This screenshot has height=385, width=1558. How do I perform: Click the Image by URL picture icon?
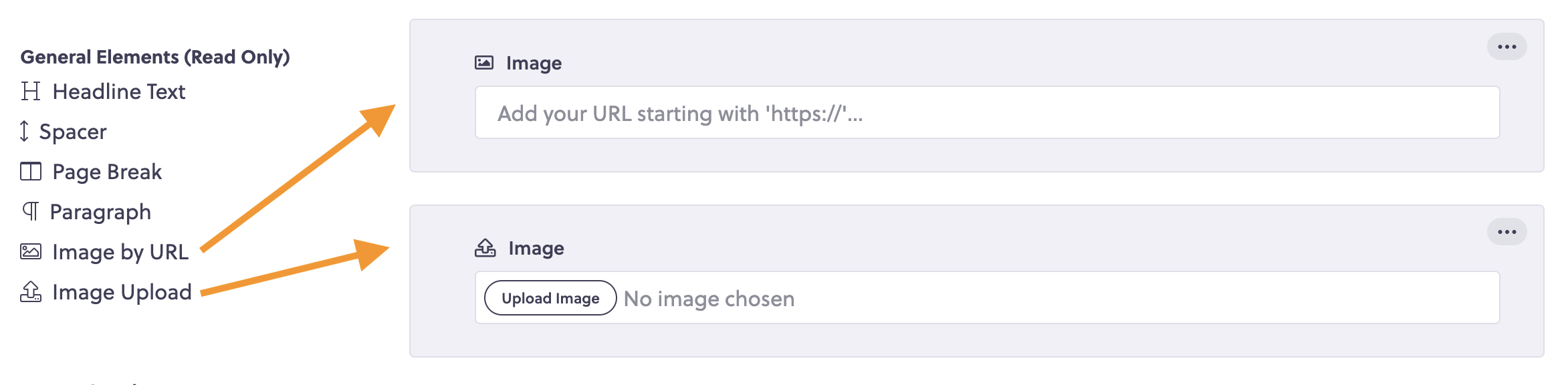(x=31, y=251)
